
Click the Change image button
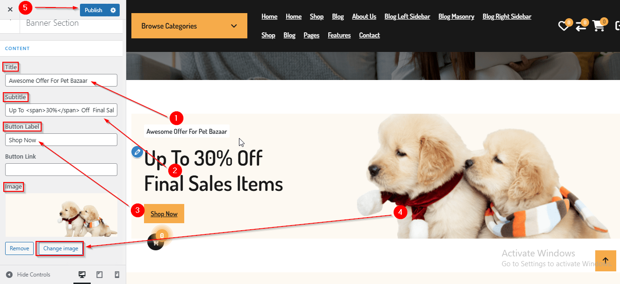(60, 248)
